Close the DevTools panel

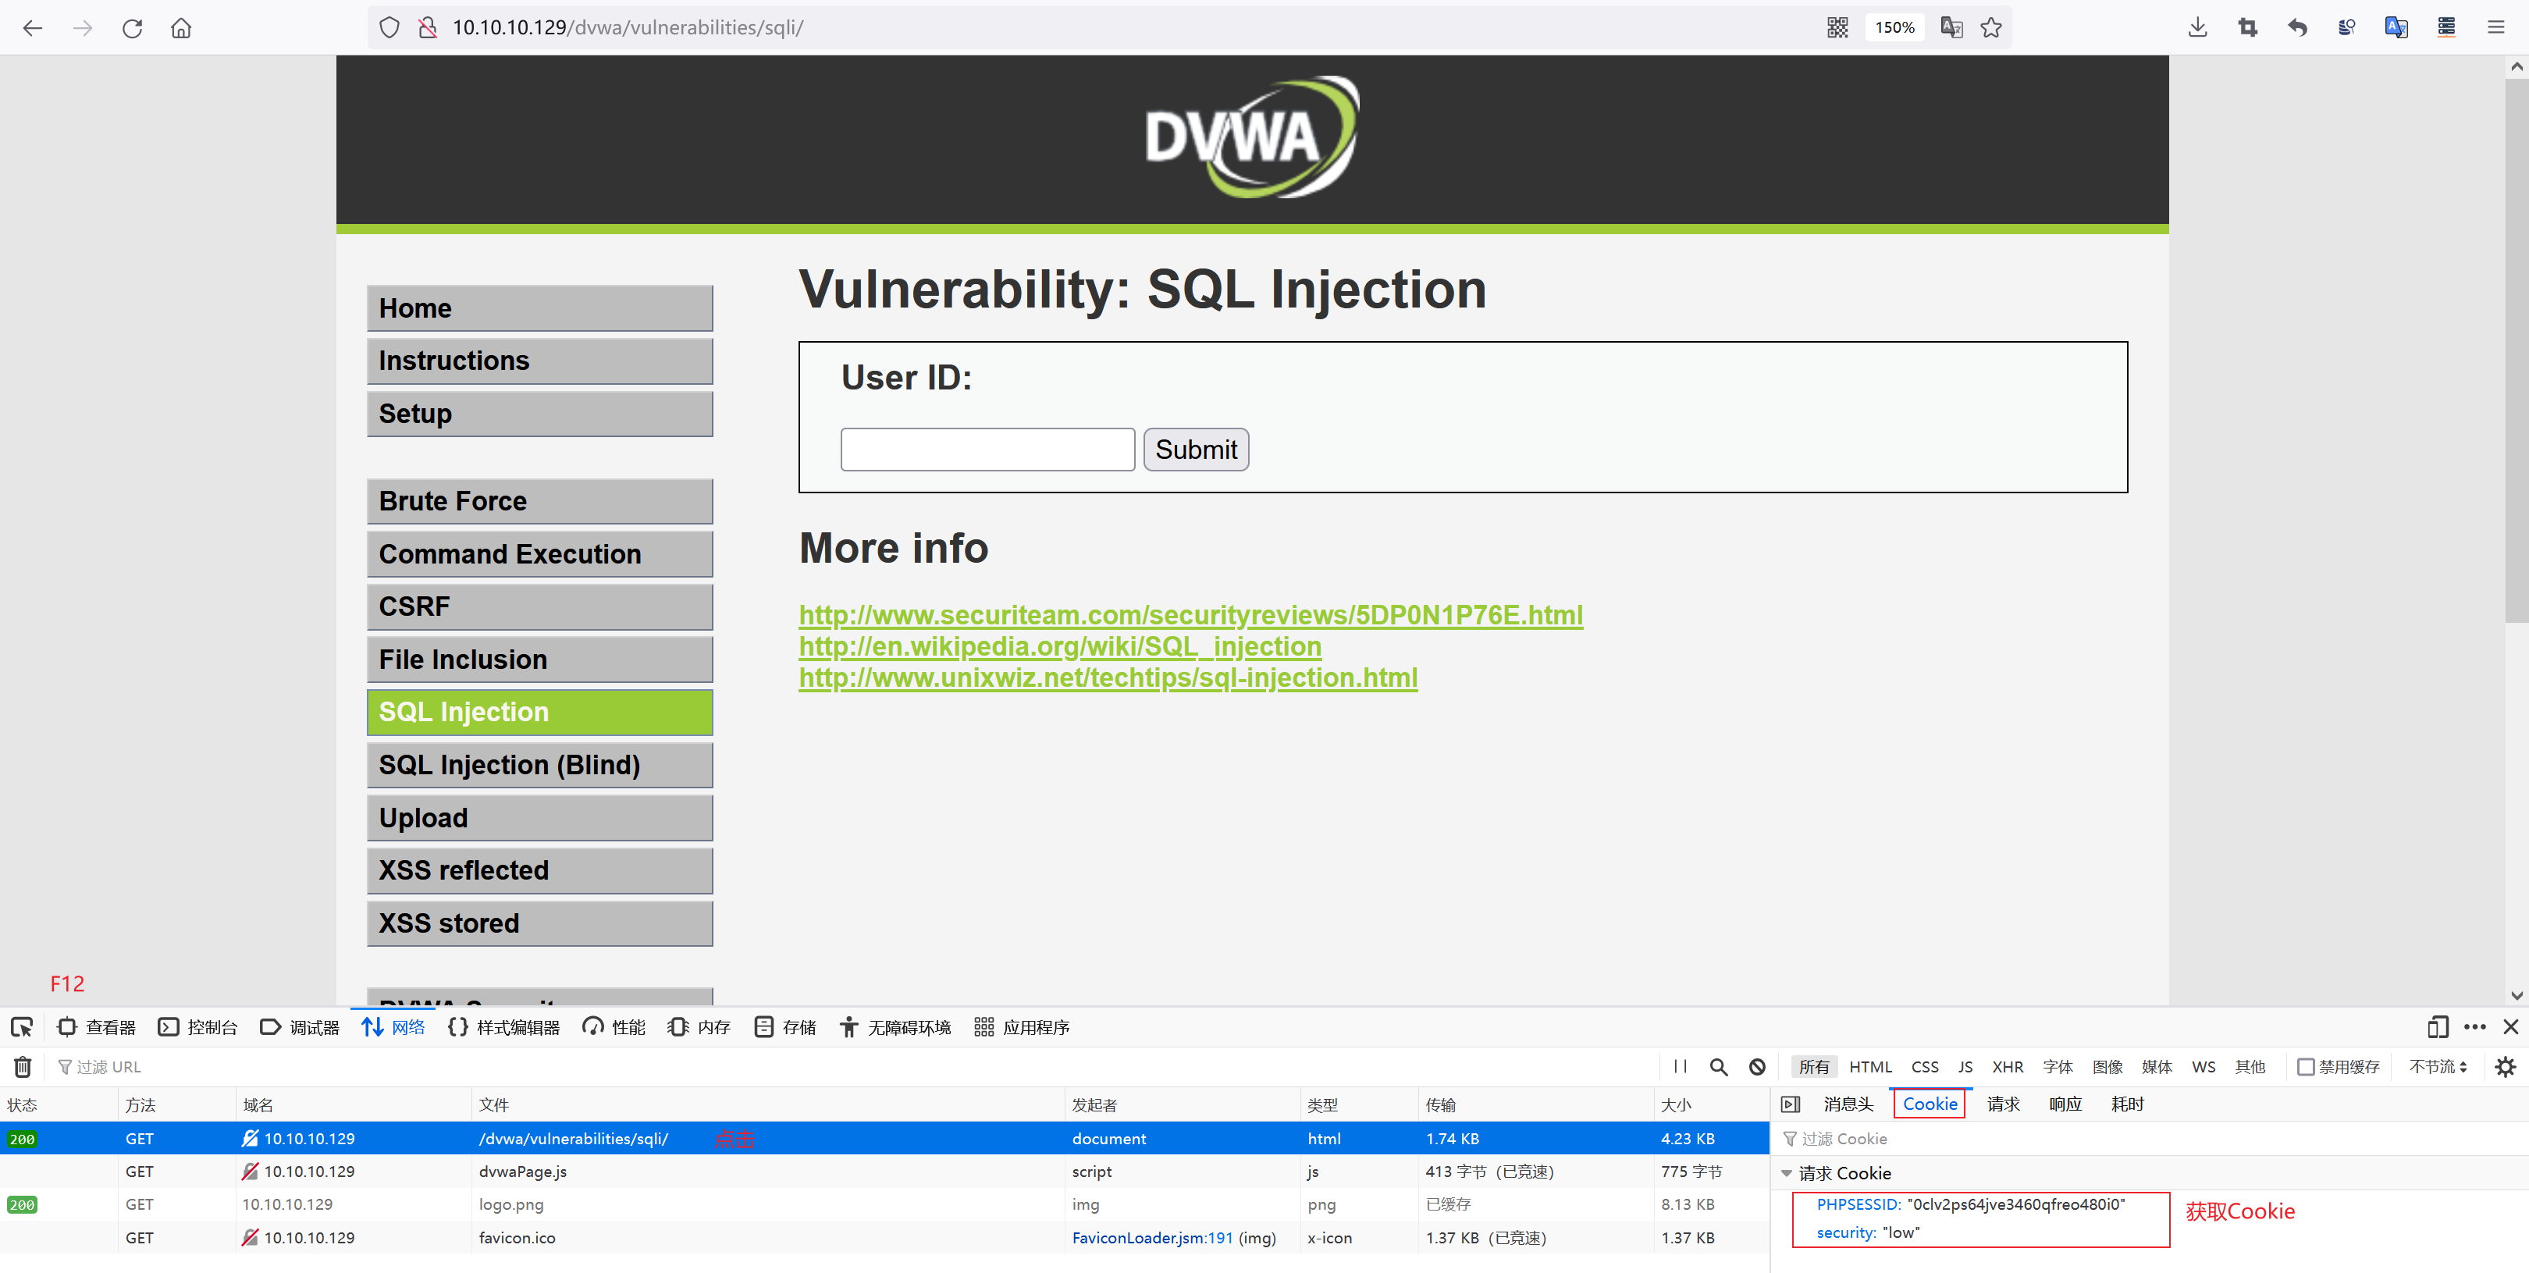tap(2510, 1028)
